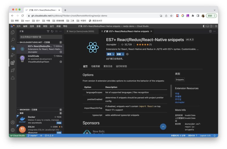Switch to feature contributions (功能贡献) tab
This screenshot has height=149, width=227.
pyautogui.click(x=96, y=66)
